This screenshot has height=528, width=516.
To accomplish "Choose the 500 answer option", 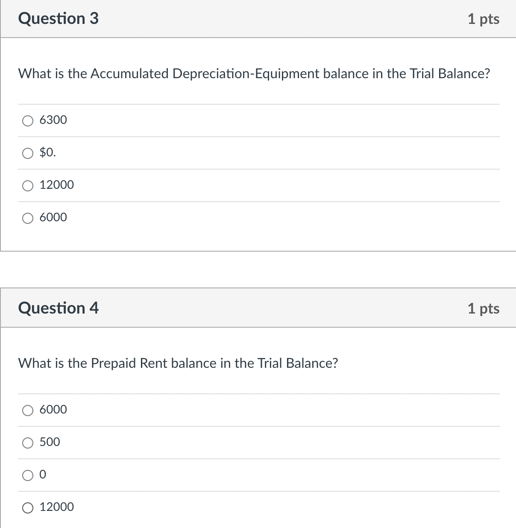I will [x=28, y=443].
